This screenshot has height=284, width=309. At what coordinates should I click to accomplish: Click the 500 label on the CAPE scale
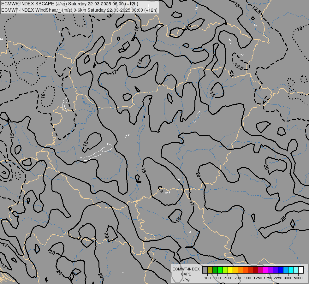[228, 278]
